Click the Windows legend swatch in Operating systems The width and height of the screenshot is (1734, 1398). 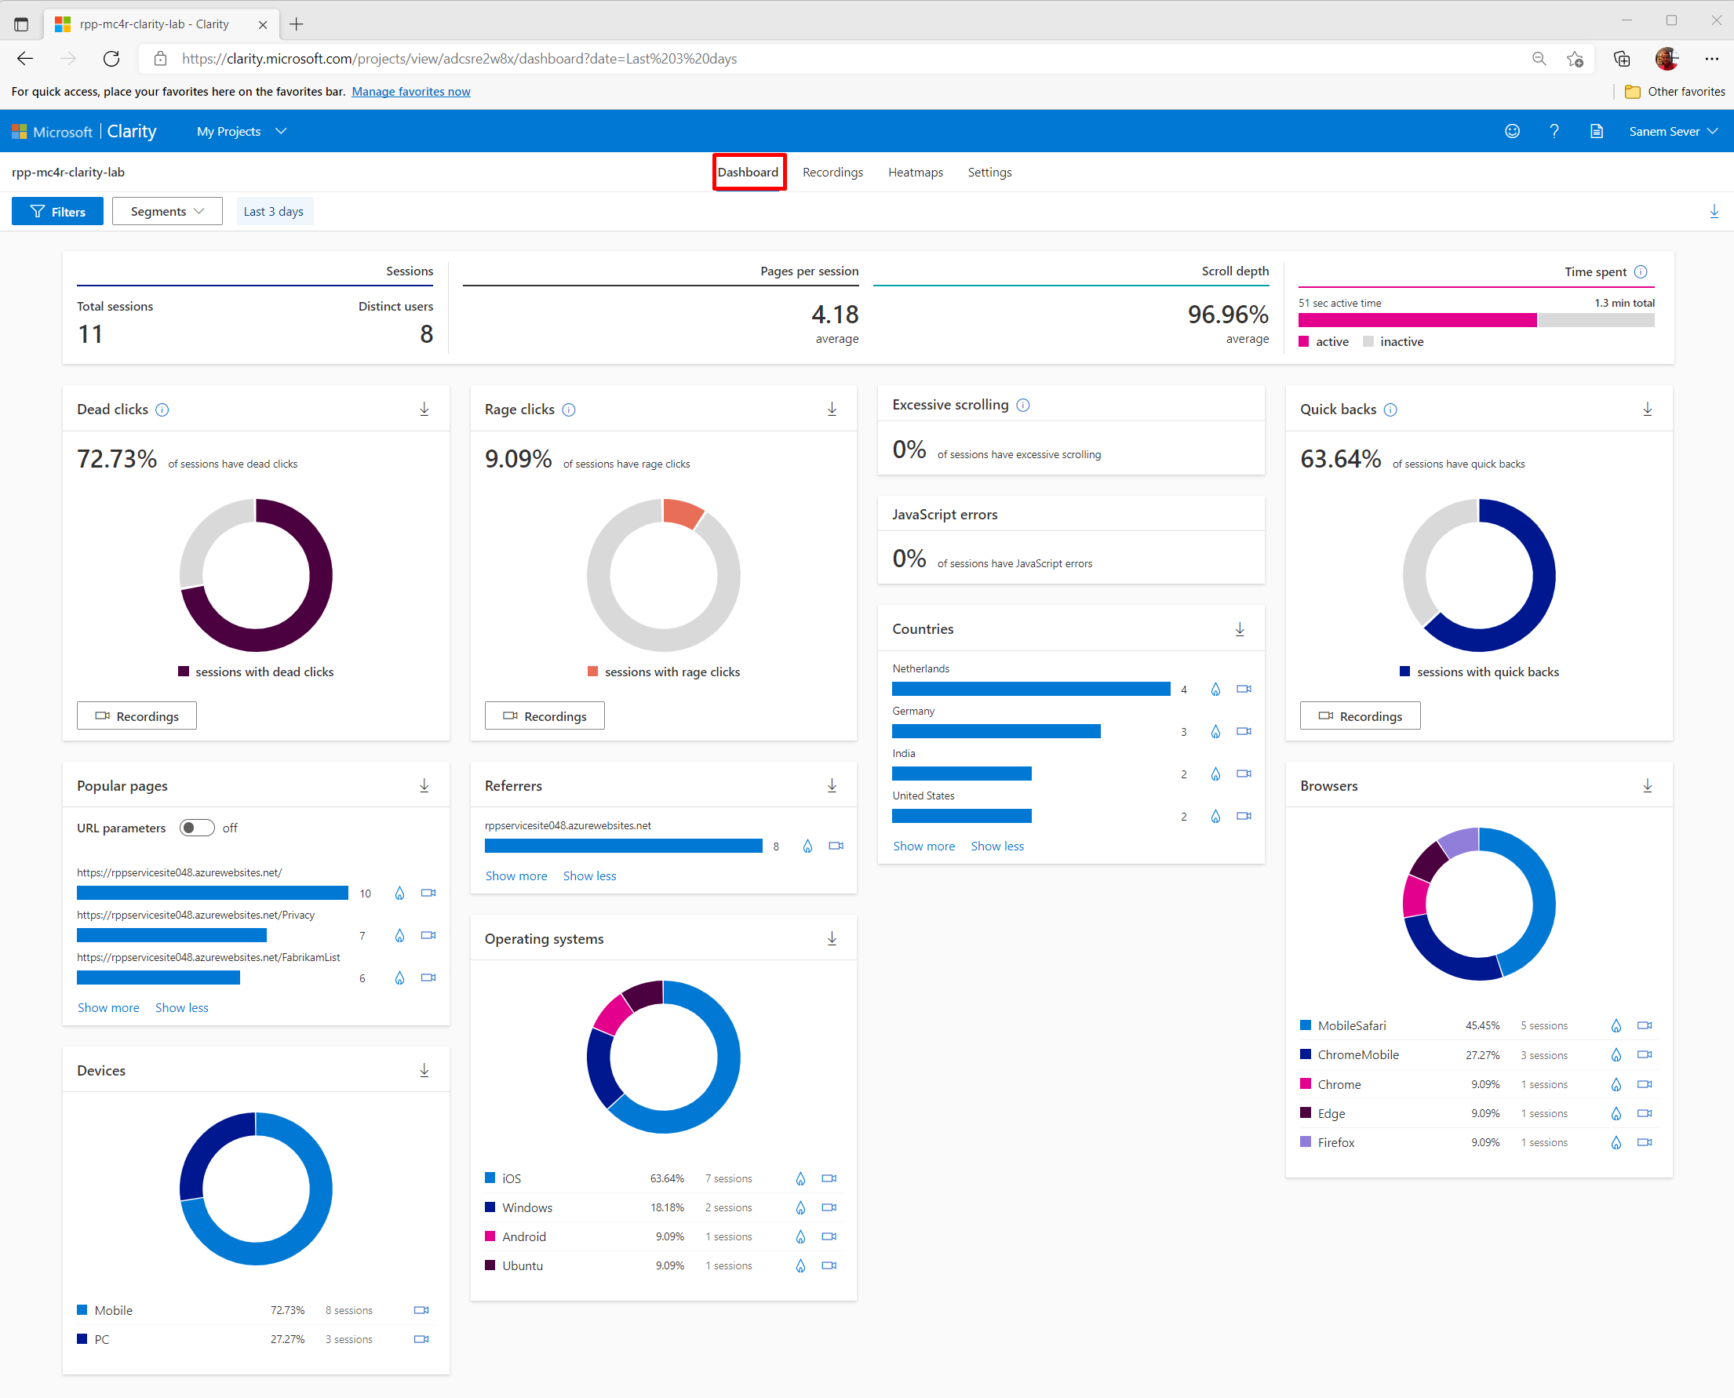coord(490,1207)
